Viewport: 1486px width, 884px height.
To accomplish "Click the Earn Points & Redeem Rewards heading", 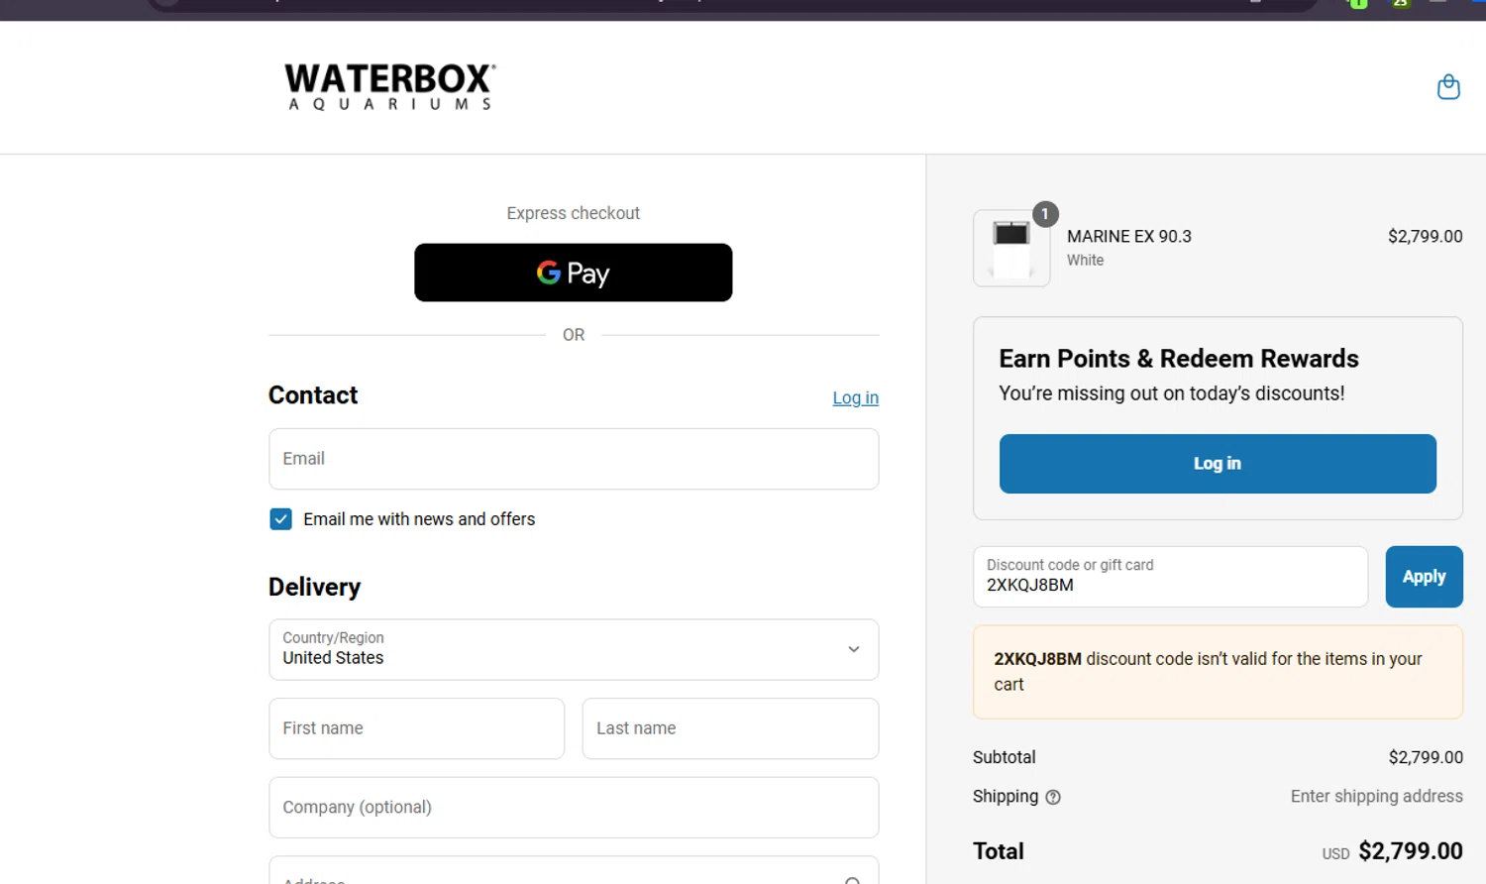I will tap(1179, 359).
